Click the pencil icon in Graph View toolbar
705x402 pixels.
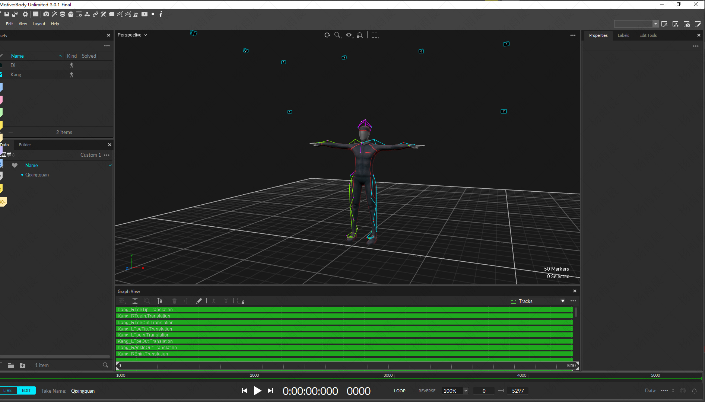coord(199,301)
